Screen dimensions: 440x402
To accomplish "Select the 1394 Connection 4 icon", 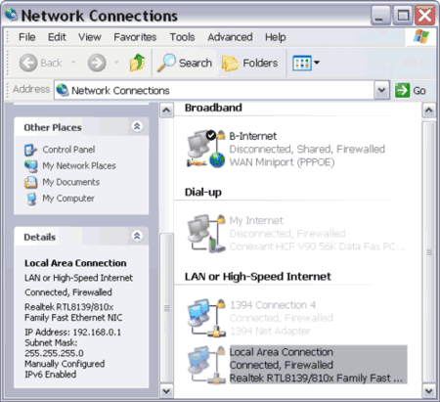I will click(x=206, y=318).
